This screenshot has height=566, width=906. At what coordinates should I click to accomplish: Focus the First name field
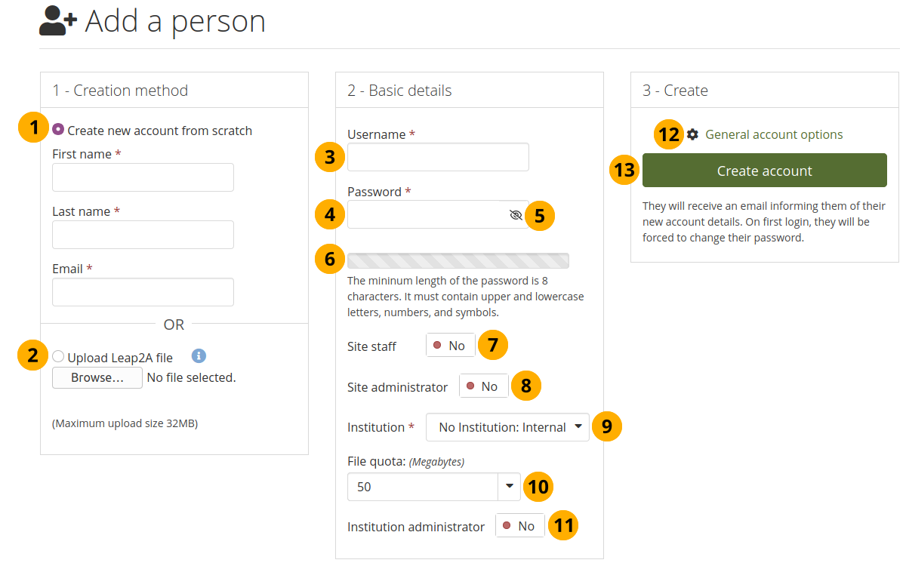[143, 177]
